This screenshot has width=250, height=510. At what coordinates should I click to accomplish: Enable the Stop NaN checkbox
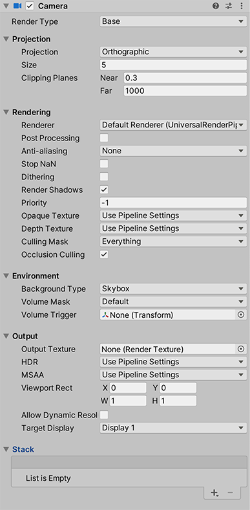104,164
